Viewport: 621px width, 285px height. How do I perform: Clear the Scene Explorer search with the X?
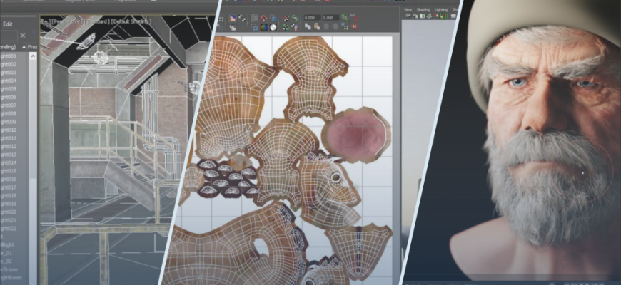(x=23, y=35)
